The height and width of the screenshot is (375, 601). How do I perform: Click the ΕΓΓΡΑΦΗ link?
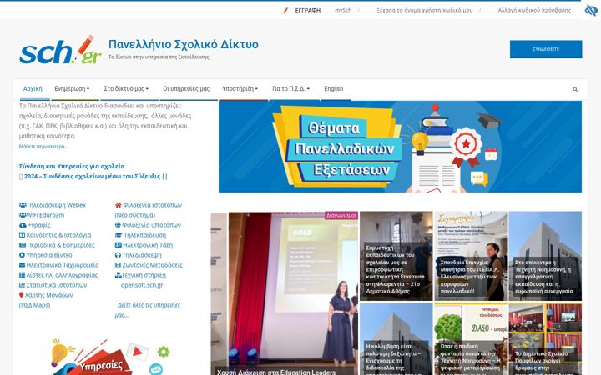(307, 10)
